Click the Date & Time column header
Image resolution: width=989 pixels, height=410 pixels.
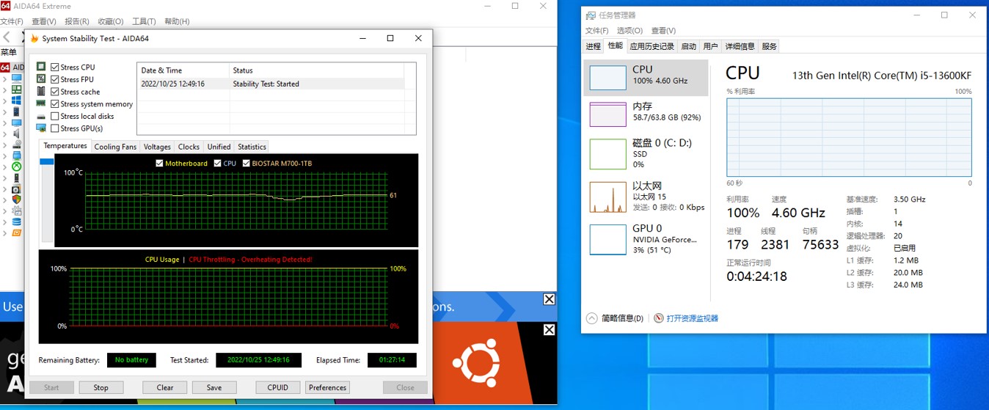click(x=183, y=70)
